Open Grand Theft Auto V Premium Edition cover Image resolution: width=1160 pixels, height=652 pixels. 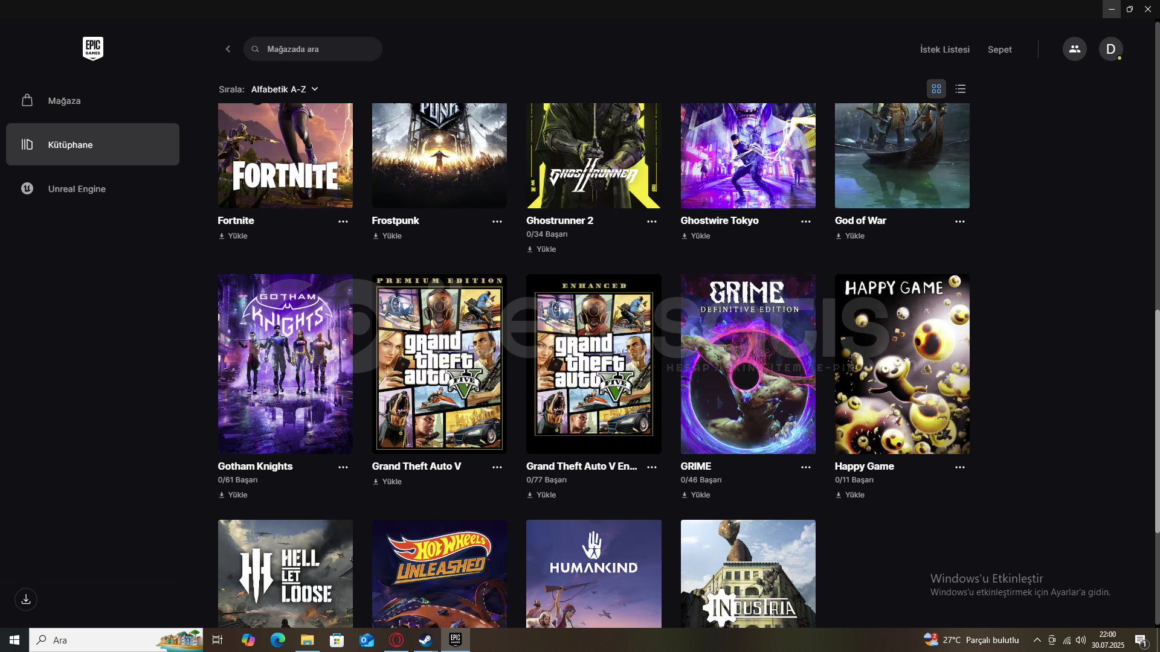click(x=439, y=364)
